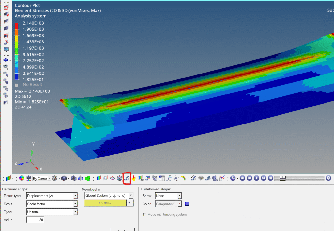Screen dimensions: 334x231
Task: Click the undeformed shape color swatch
Action: point(187,204)
